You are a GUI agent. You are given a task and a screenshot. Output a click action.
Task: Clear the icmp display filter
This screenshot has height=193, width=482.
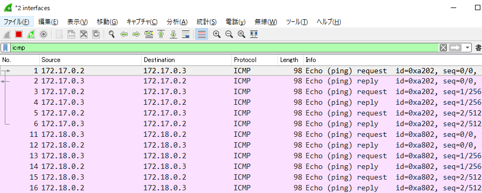tap(443, 48)
